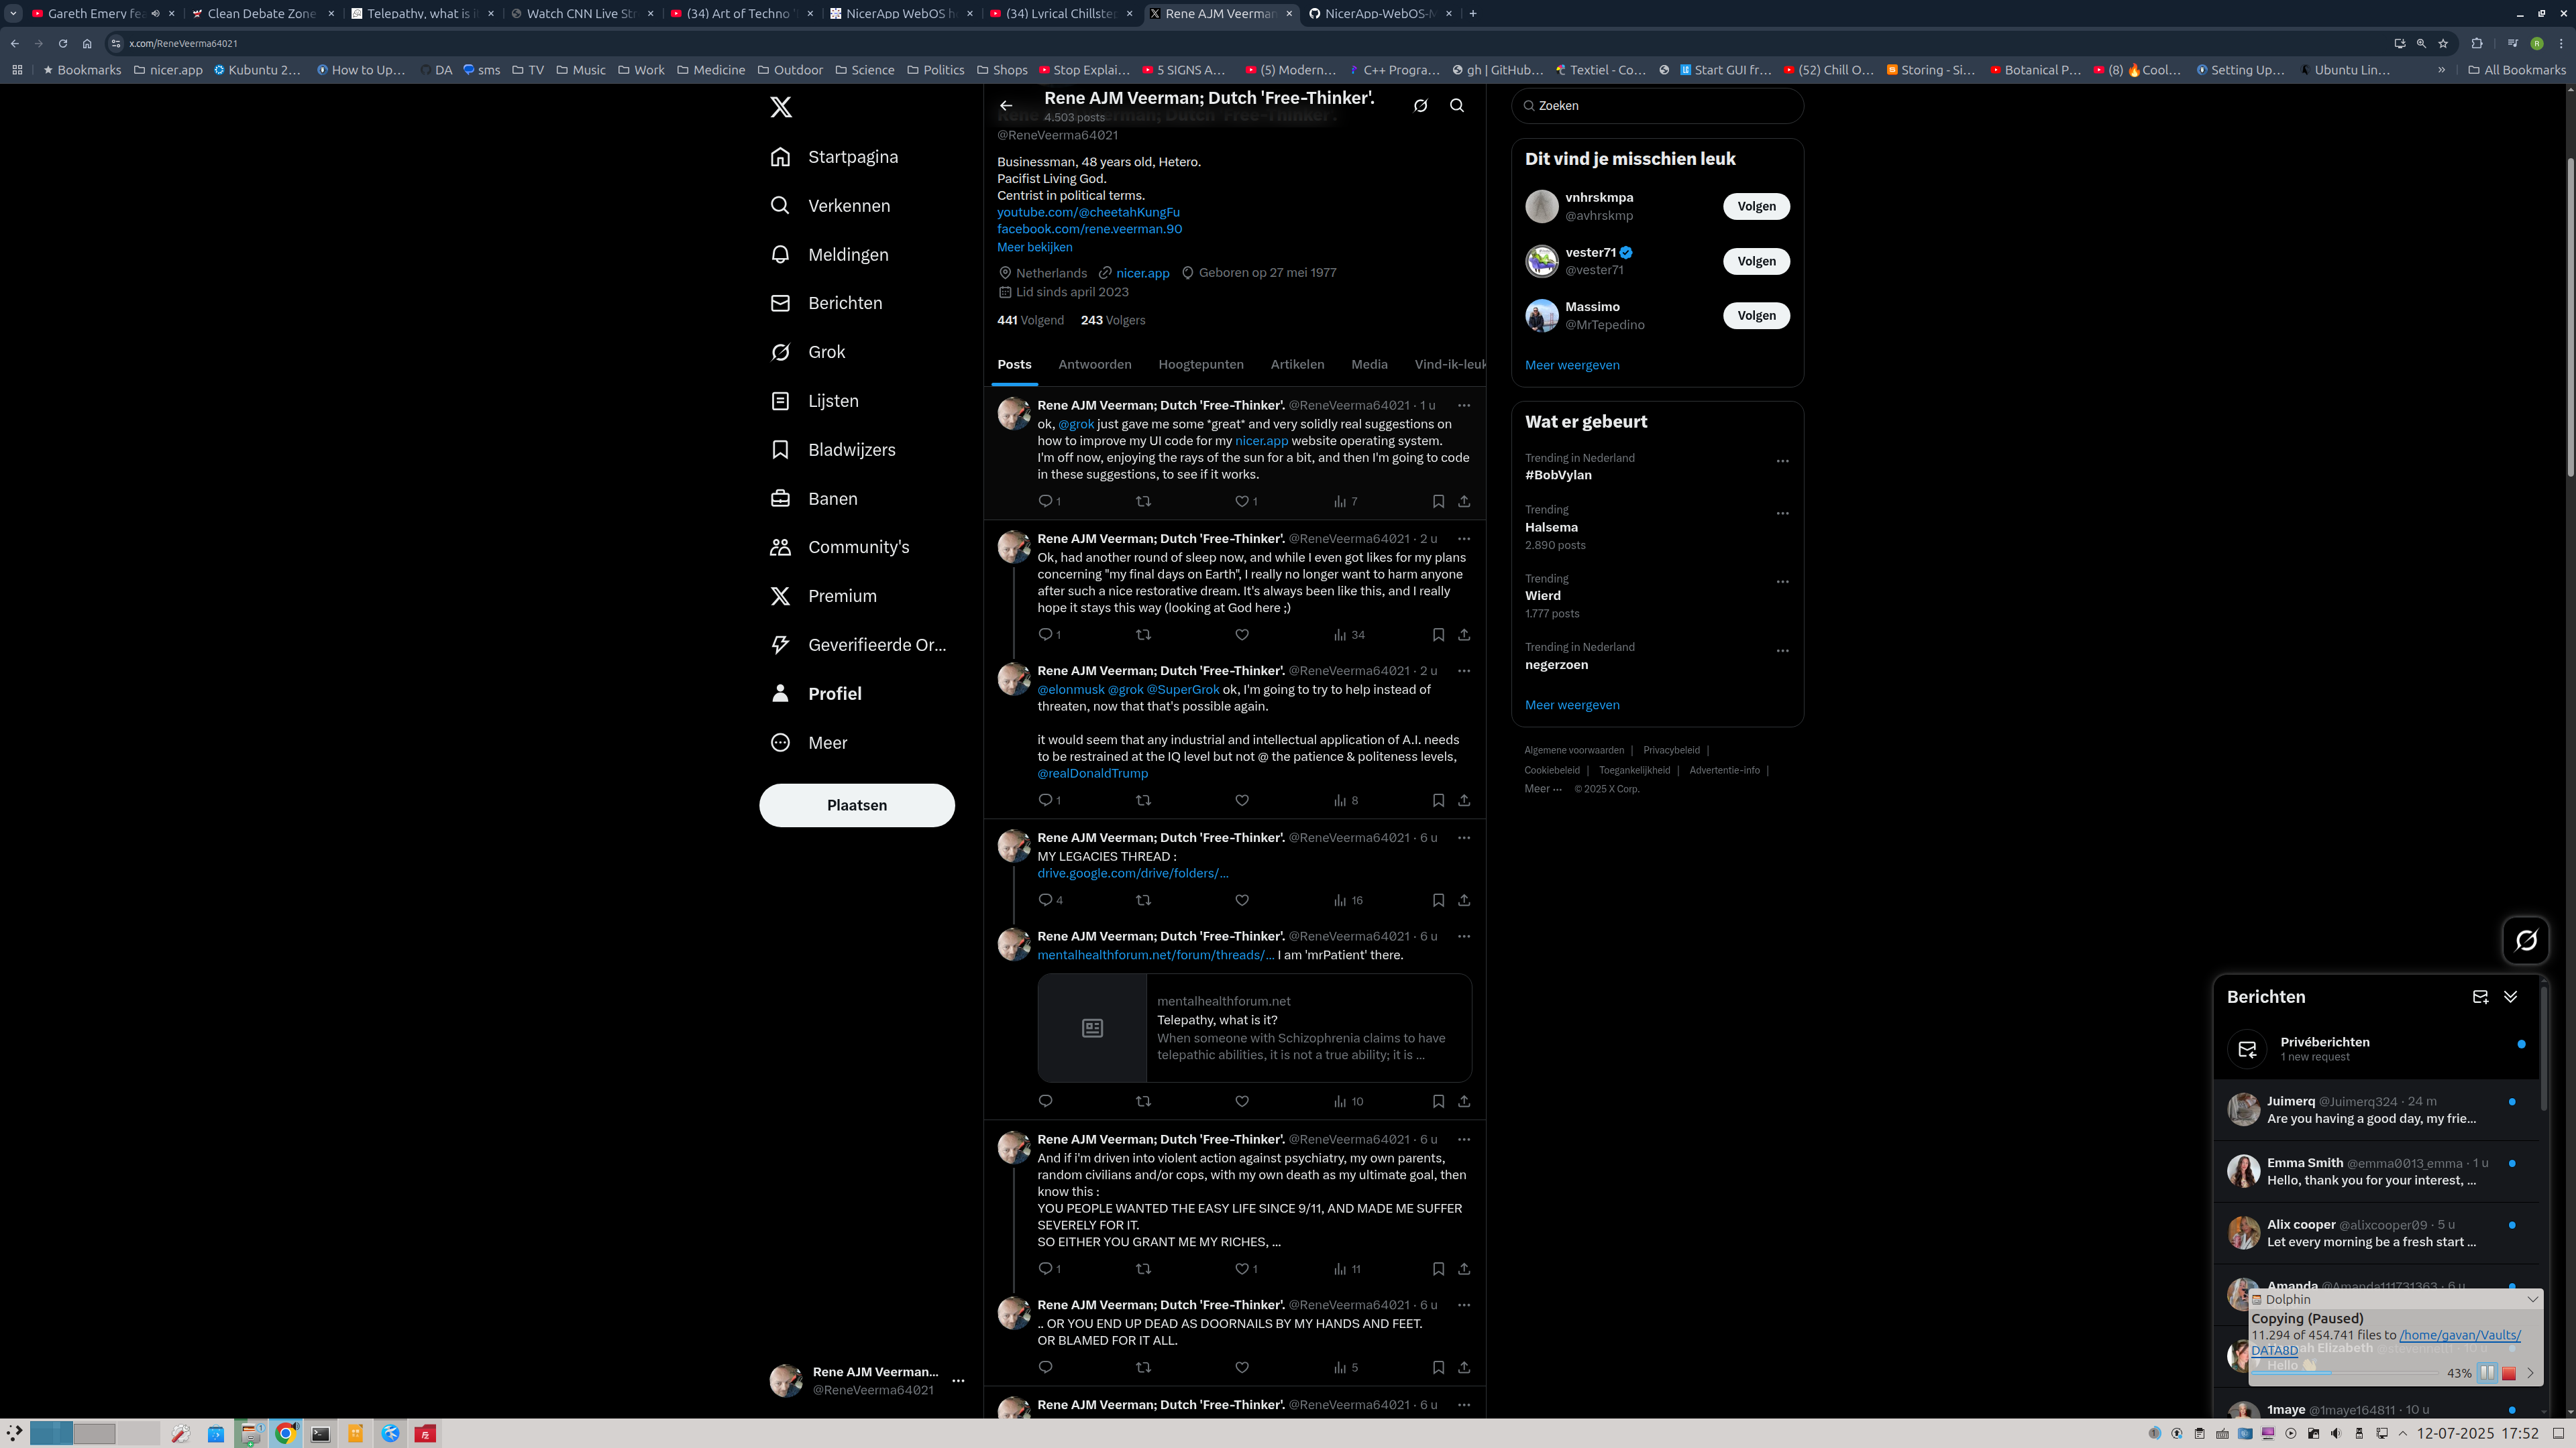Compose new message icon in Berichten panel
Image resolution: width=2576 pixels, height=1448 pixels.
(2480, 998)
